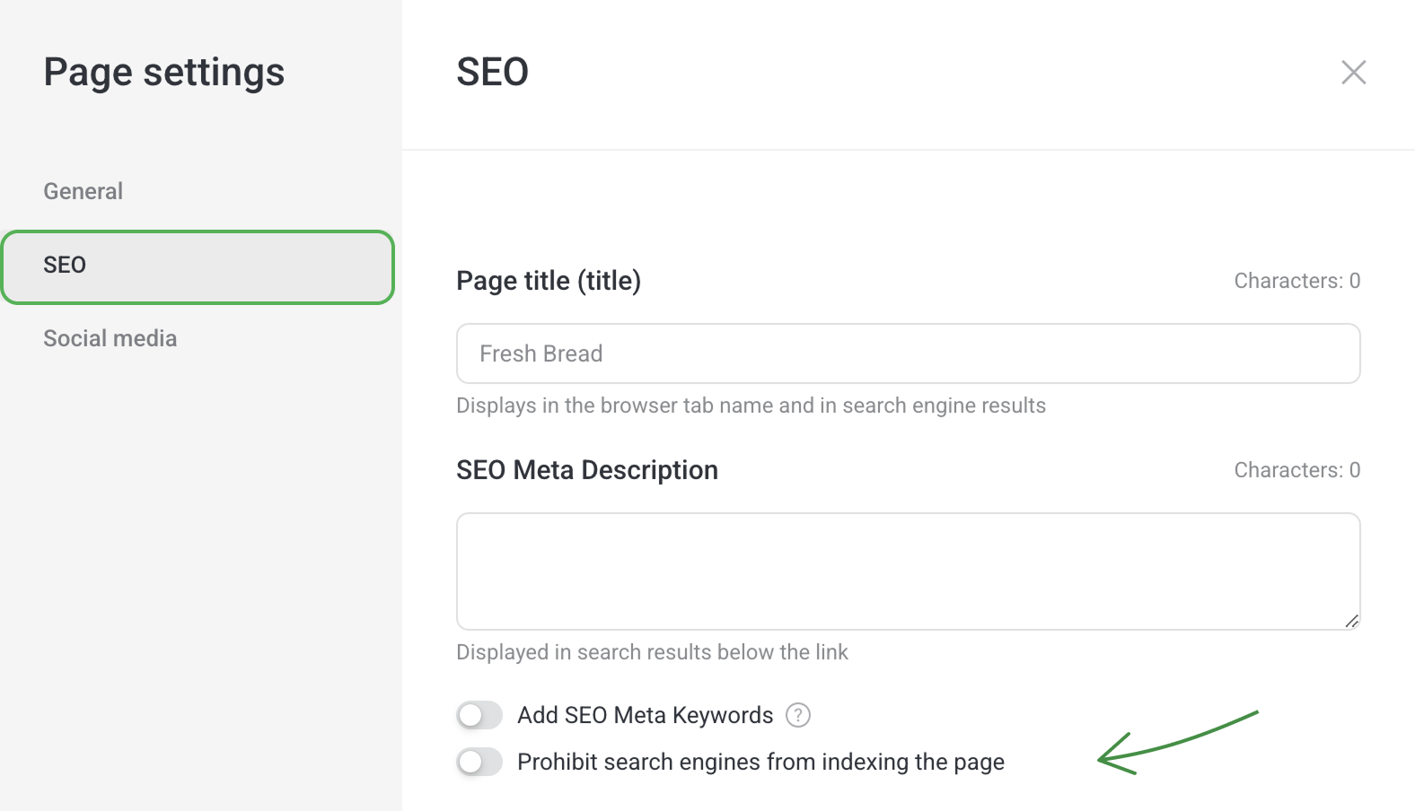Viewport: 1415px width, 811px height.
Task: Open the General settings tab
Action: [83, 191]
